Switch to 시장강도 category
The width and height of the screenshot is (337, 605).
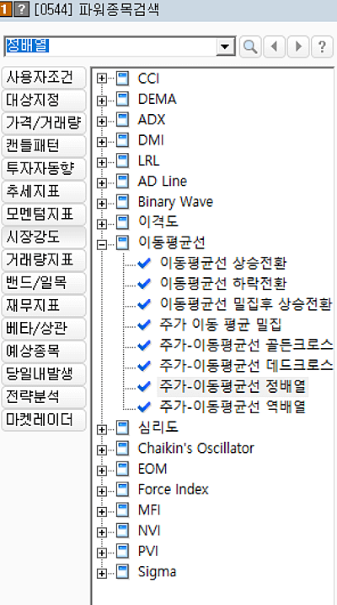44,237
